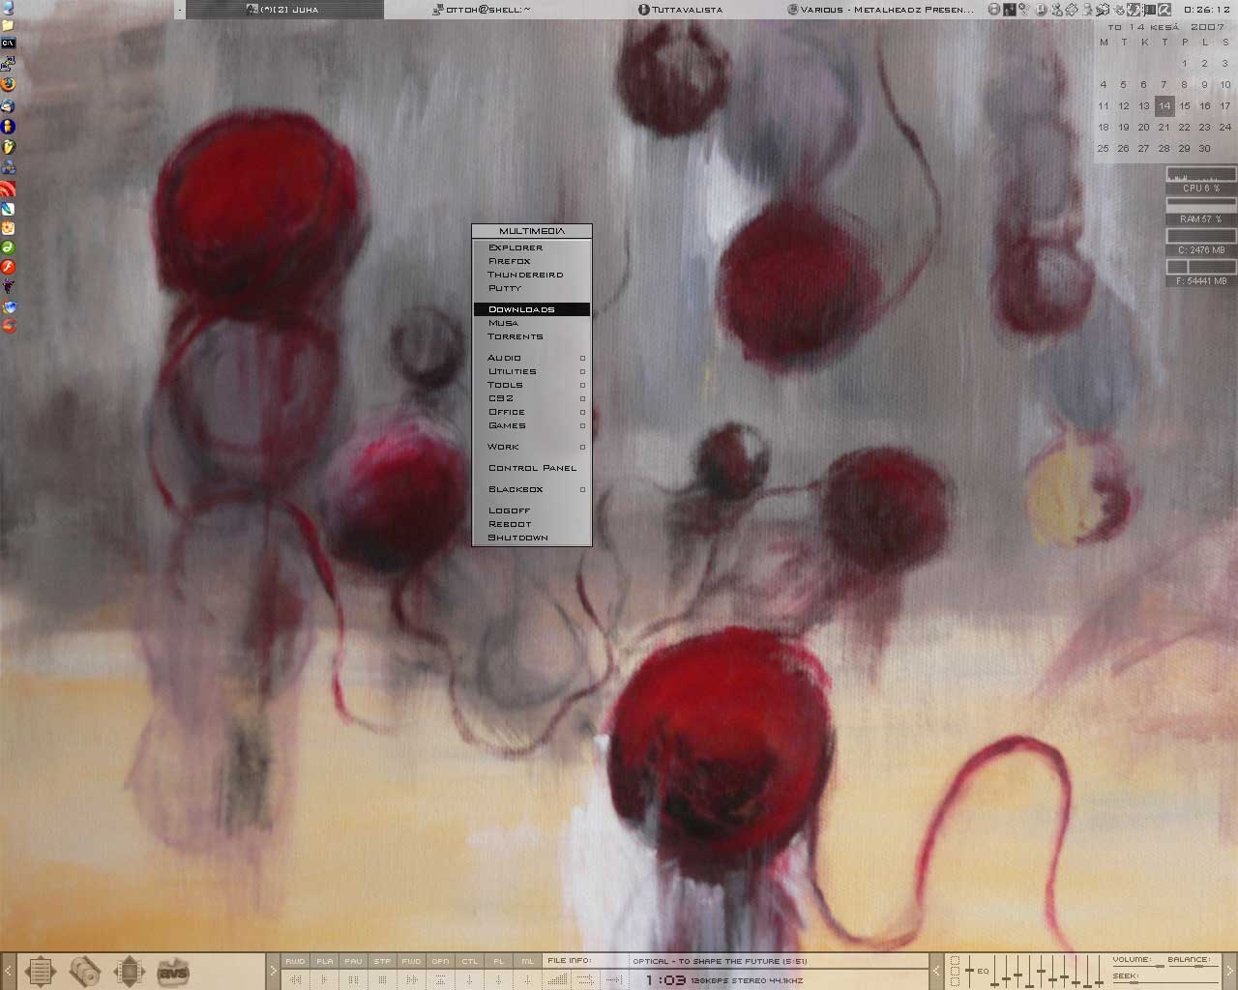Viewport: 1238px width, 990px height.
Task: Select Putty in the Multimedia menu
Action: tap(532, 288)
